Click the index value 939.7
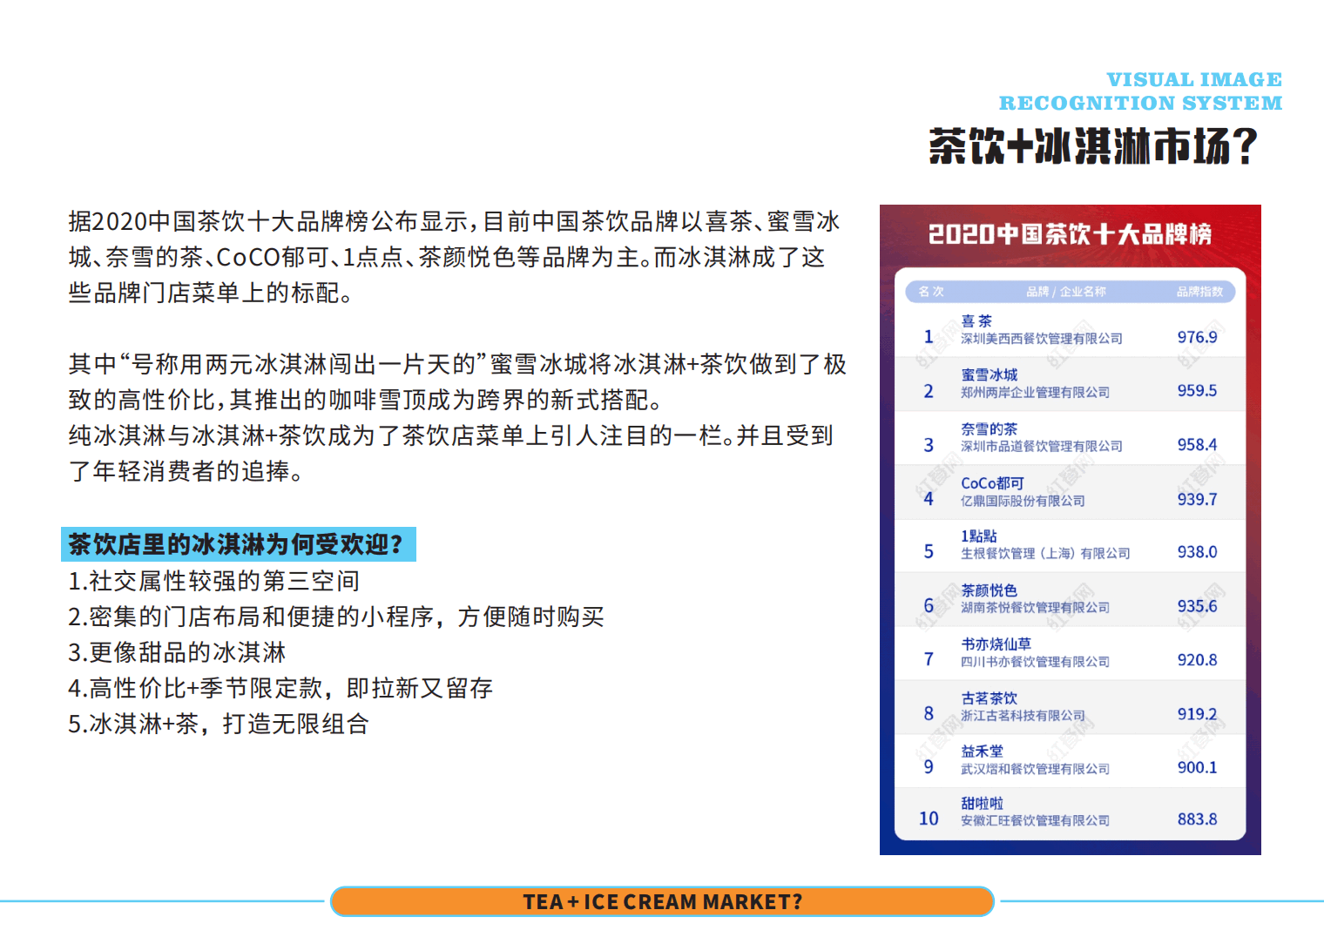 [x=1198, y=500]
